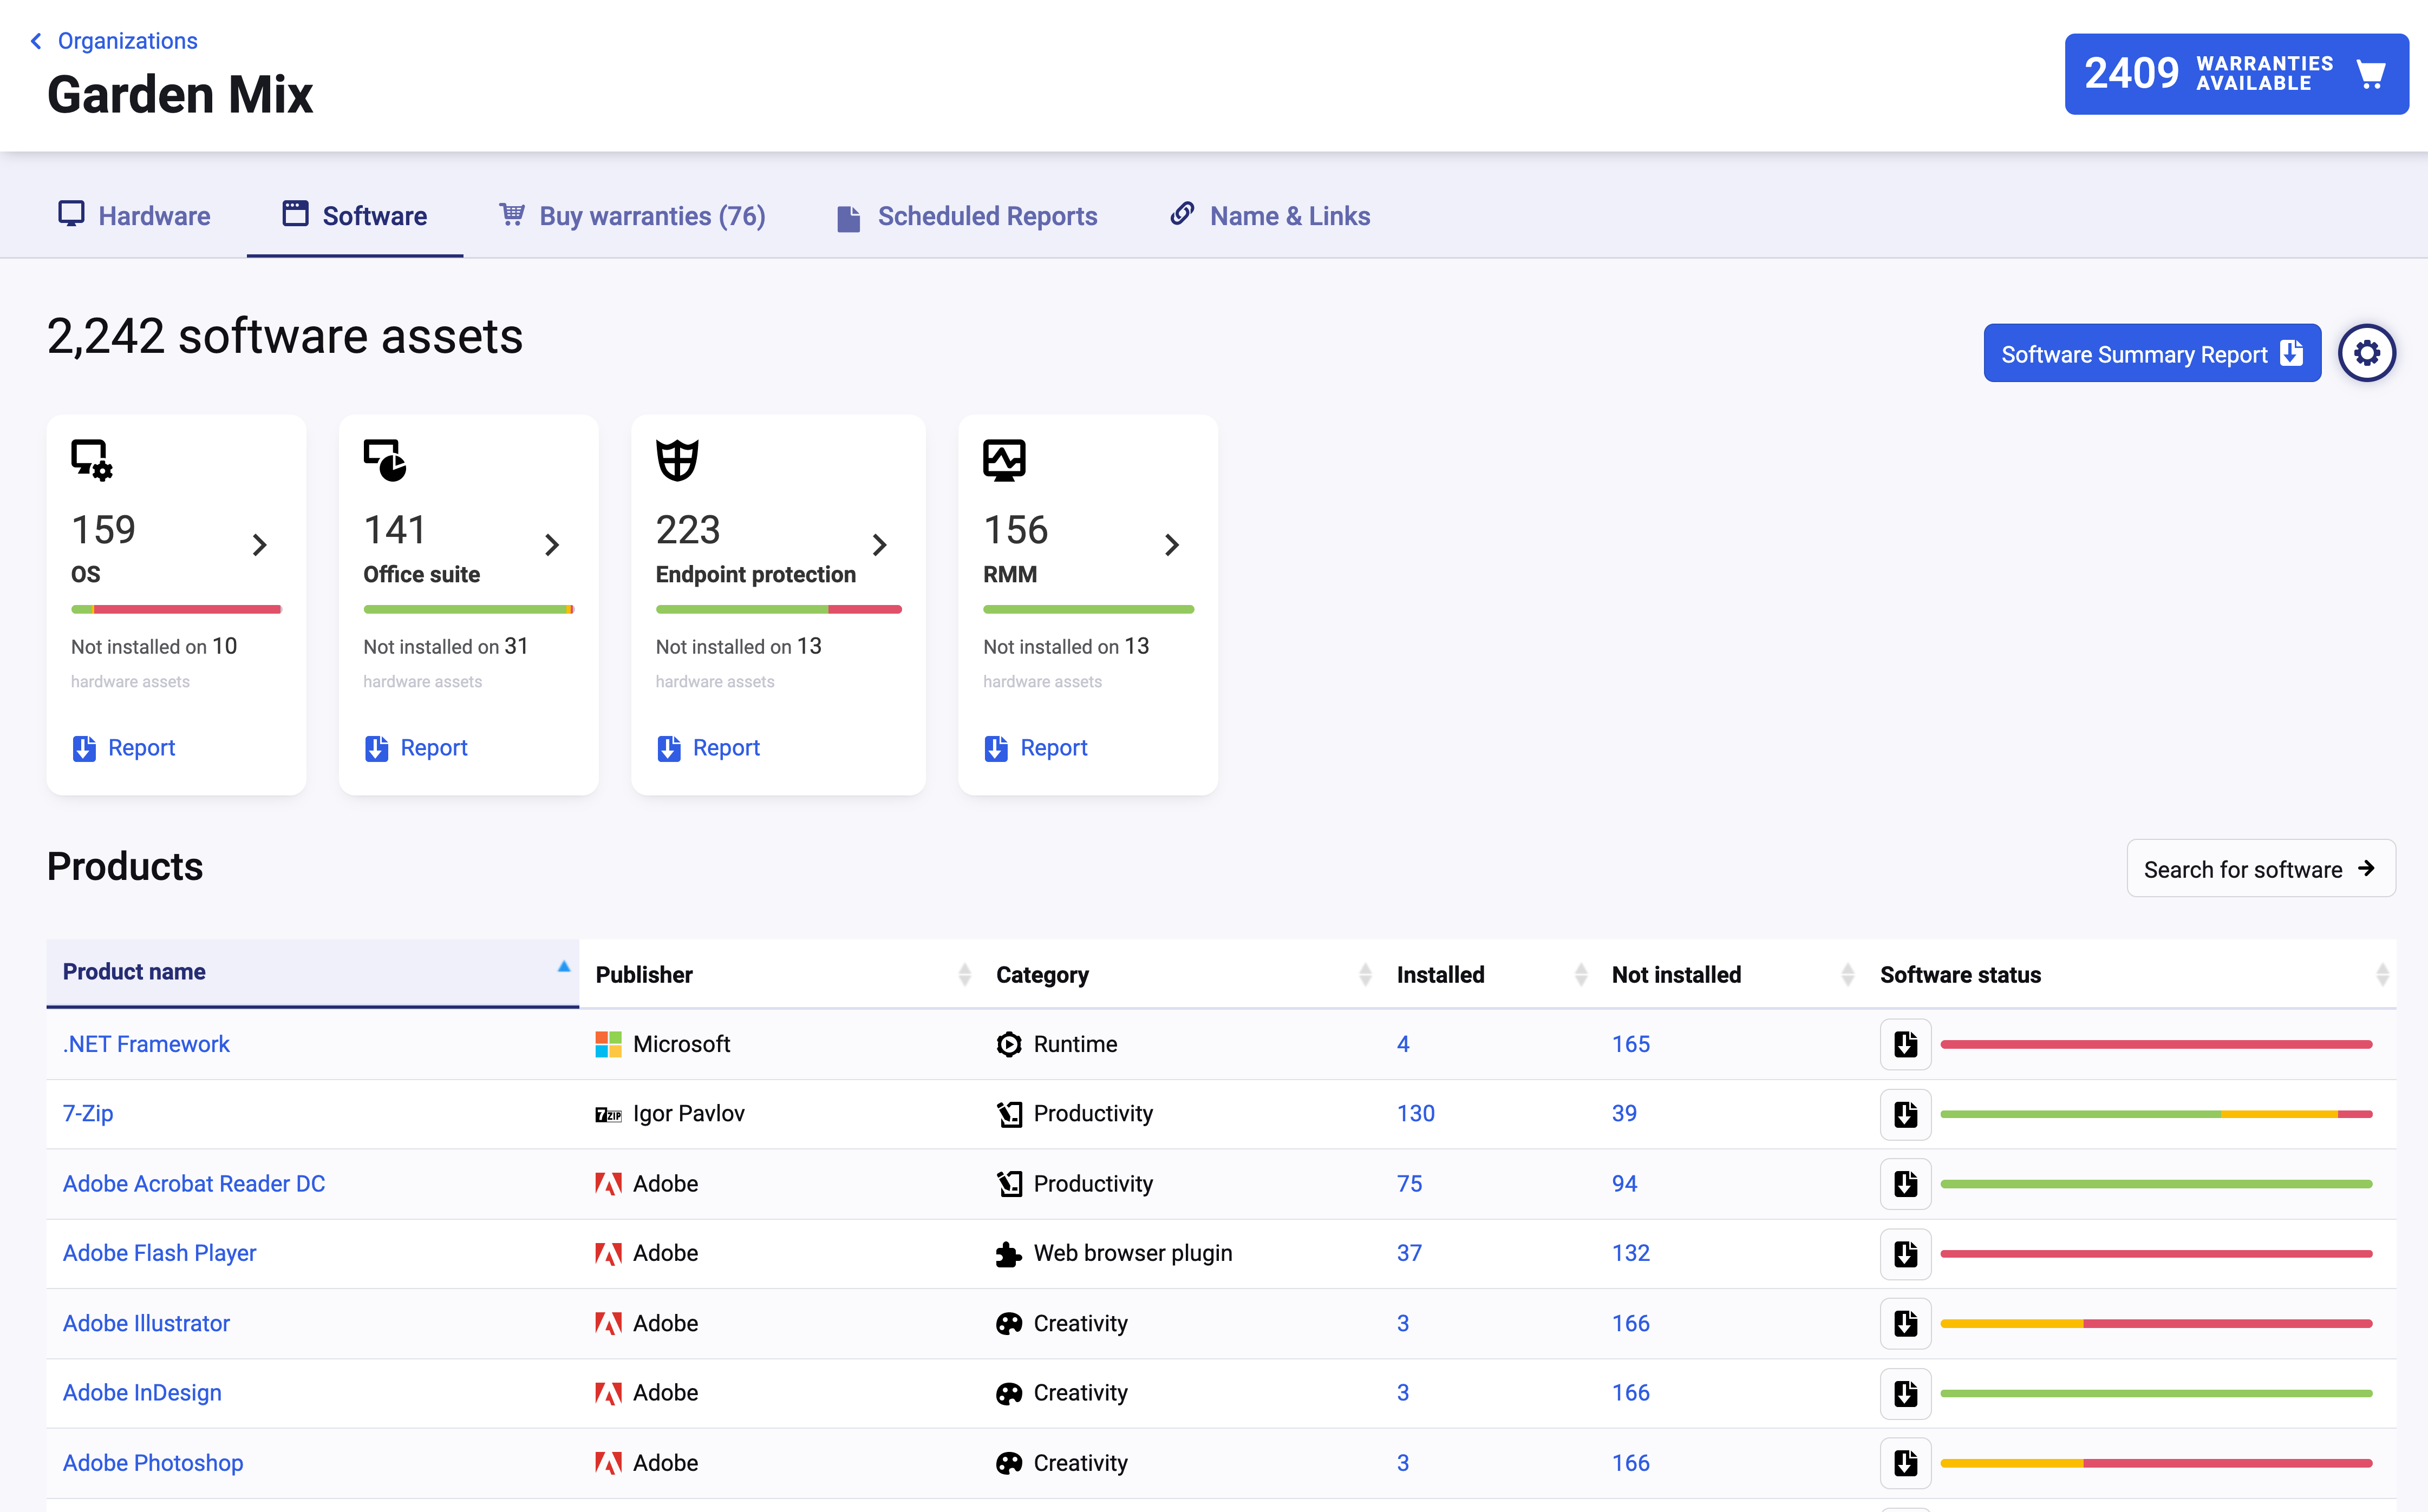Open the Adobe Acrobat Reader DC link
This screenshot has width=2428, height=1512.
(x=194, y=1184)
